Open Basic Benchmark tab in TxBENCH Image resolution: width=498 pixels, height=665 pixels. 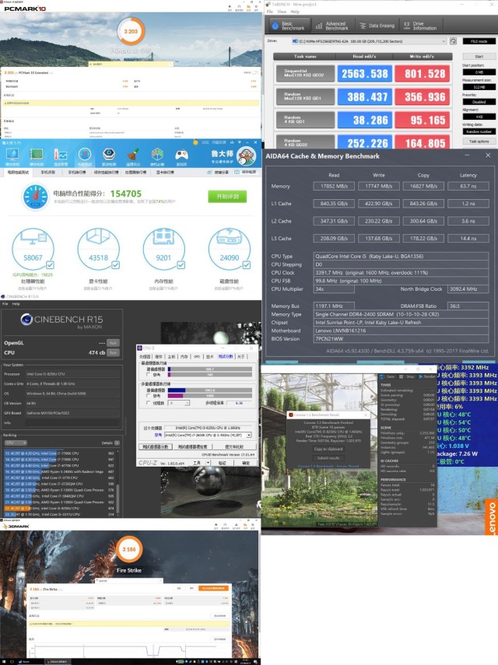point(289,26)
